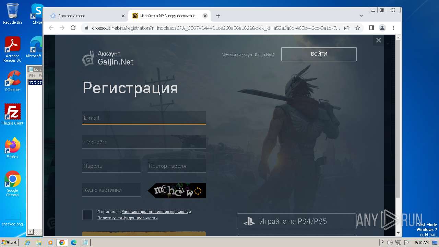439x247 pixels.
Task: Open volume control in tray
Action: pos(390,243)
